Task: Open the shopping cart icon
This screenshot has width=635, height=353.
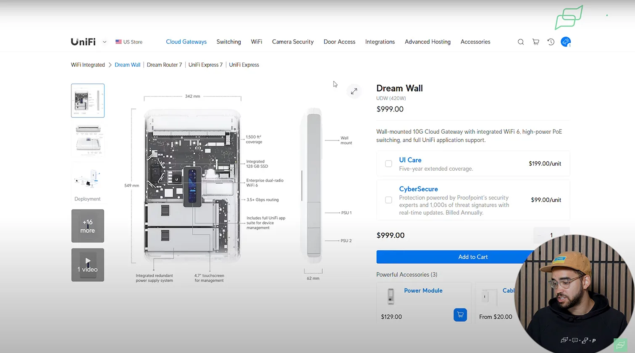Action: (x=536, y=42)
